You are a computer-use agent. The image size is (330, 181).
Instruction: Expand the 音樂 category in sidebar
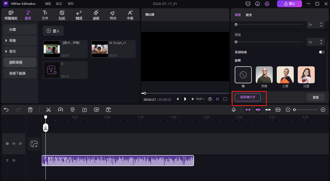click(19, 41)
